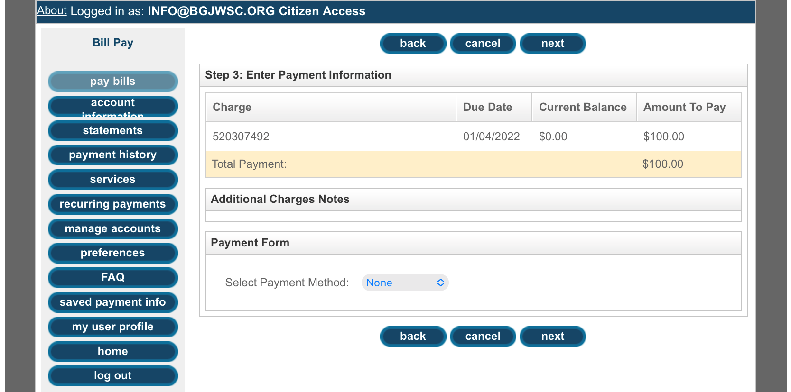791x392 pixels.
Task: Open the About link
Action: point(52,10)
